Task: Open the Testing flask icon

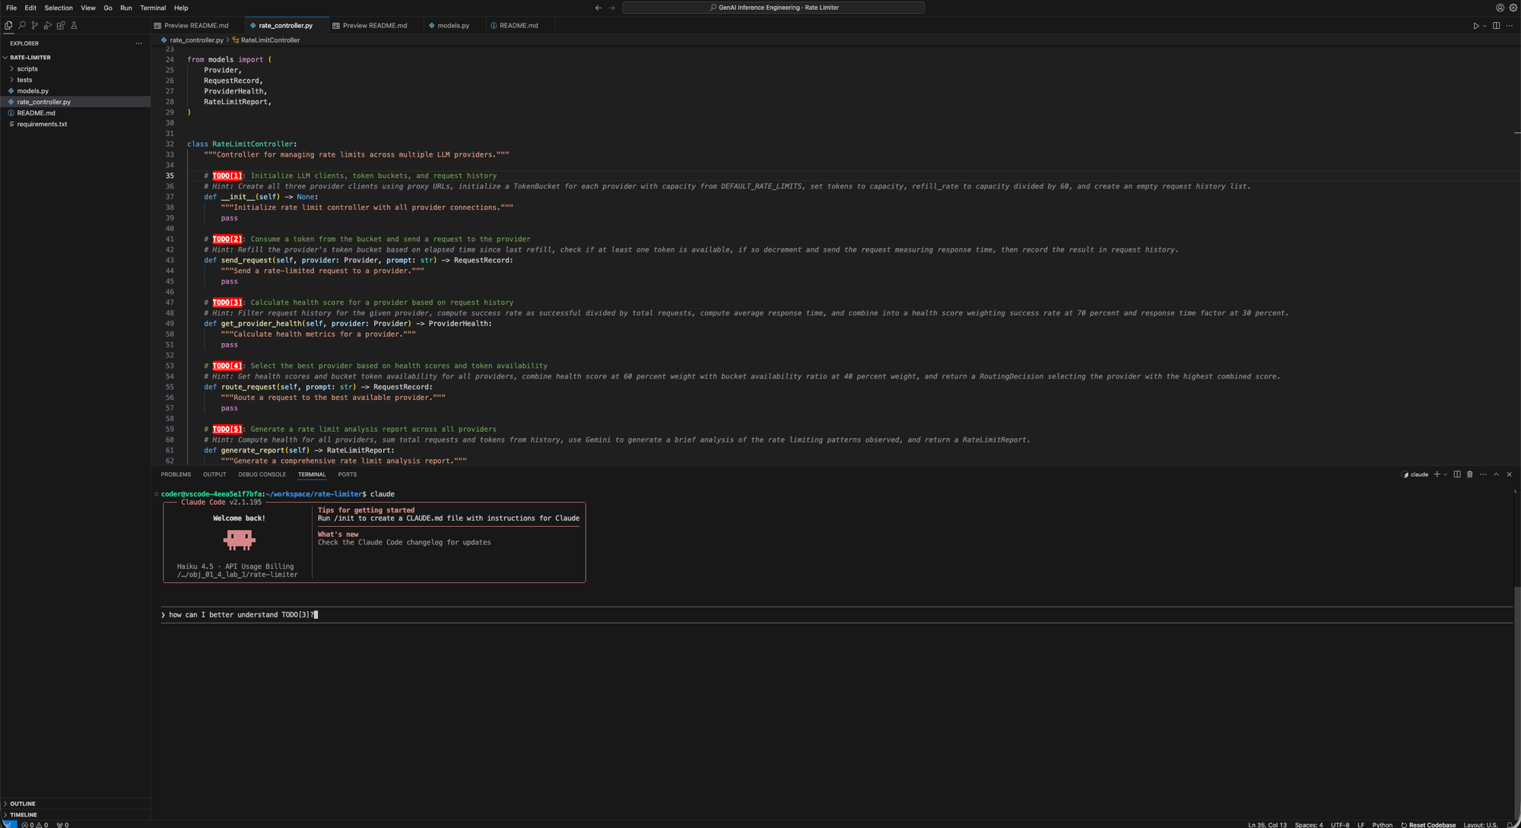Action: click(x=74, y=25)
